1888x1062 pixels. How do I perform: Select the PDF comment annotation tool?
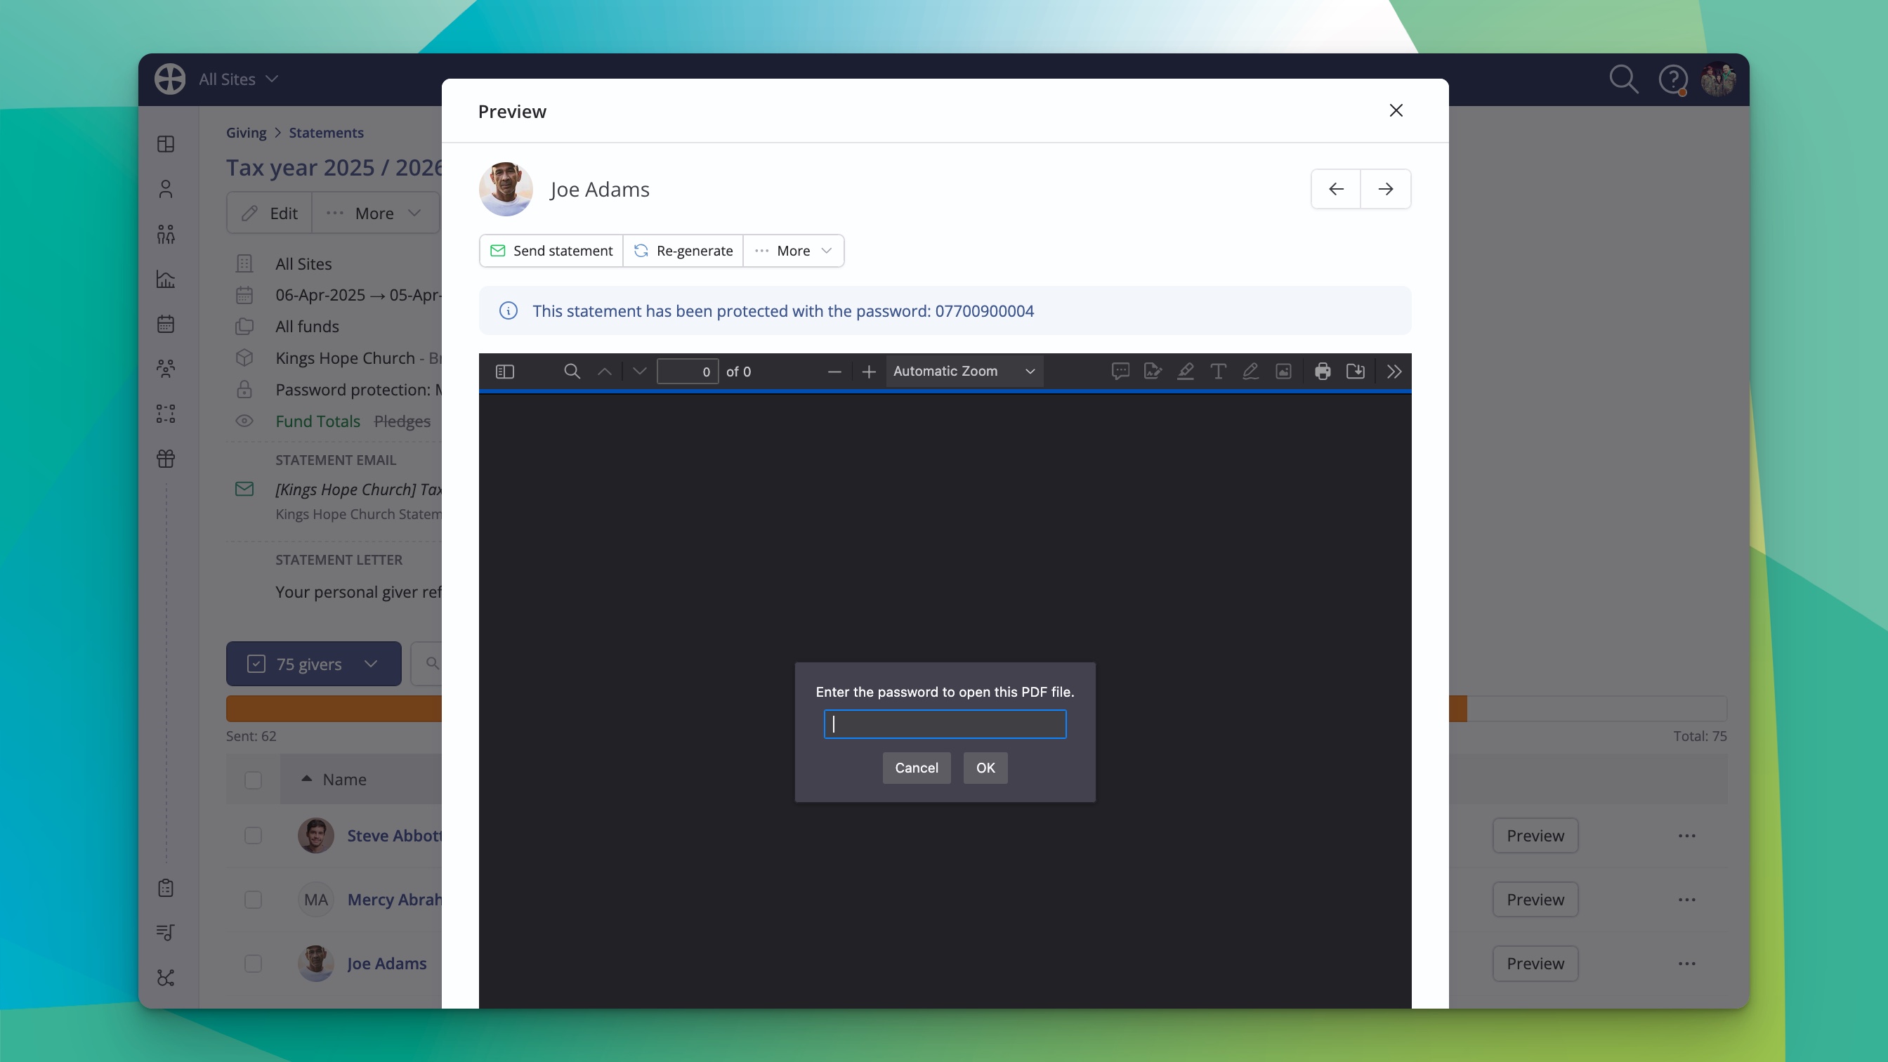(1120, 372)
